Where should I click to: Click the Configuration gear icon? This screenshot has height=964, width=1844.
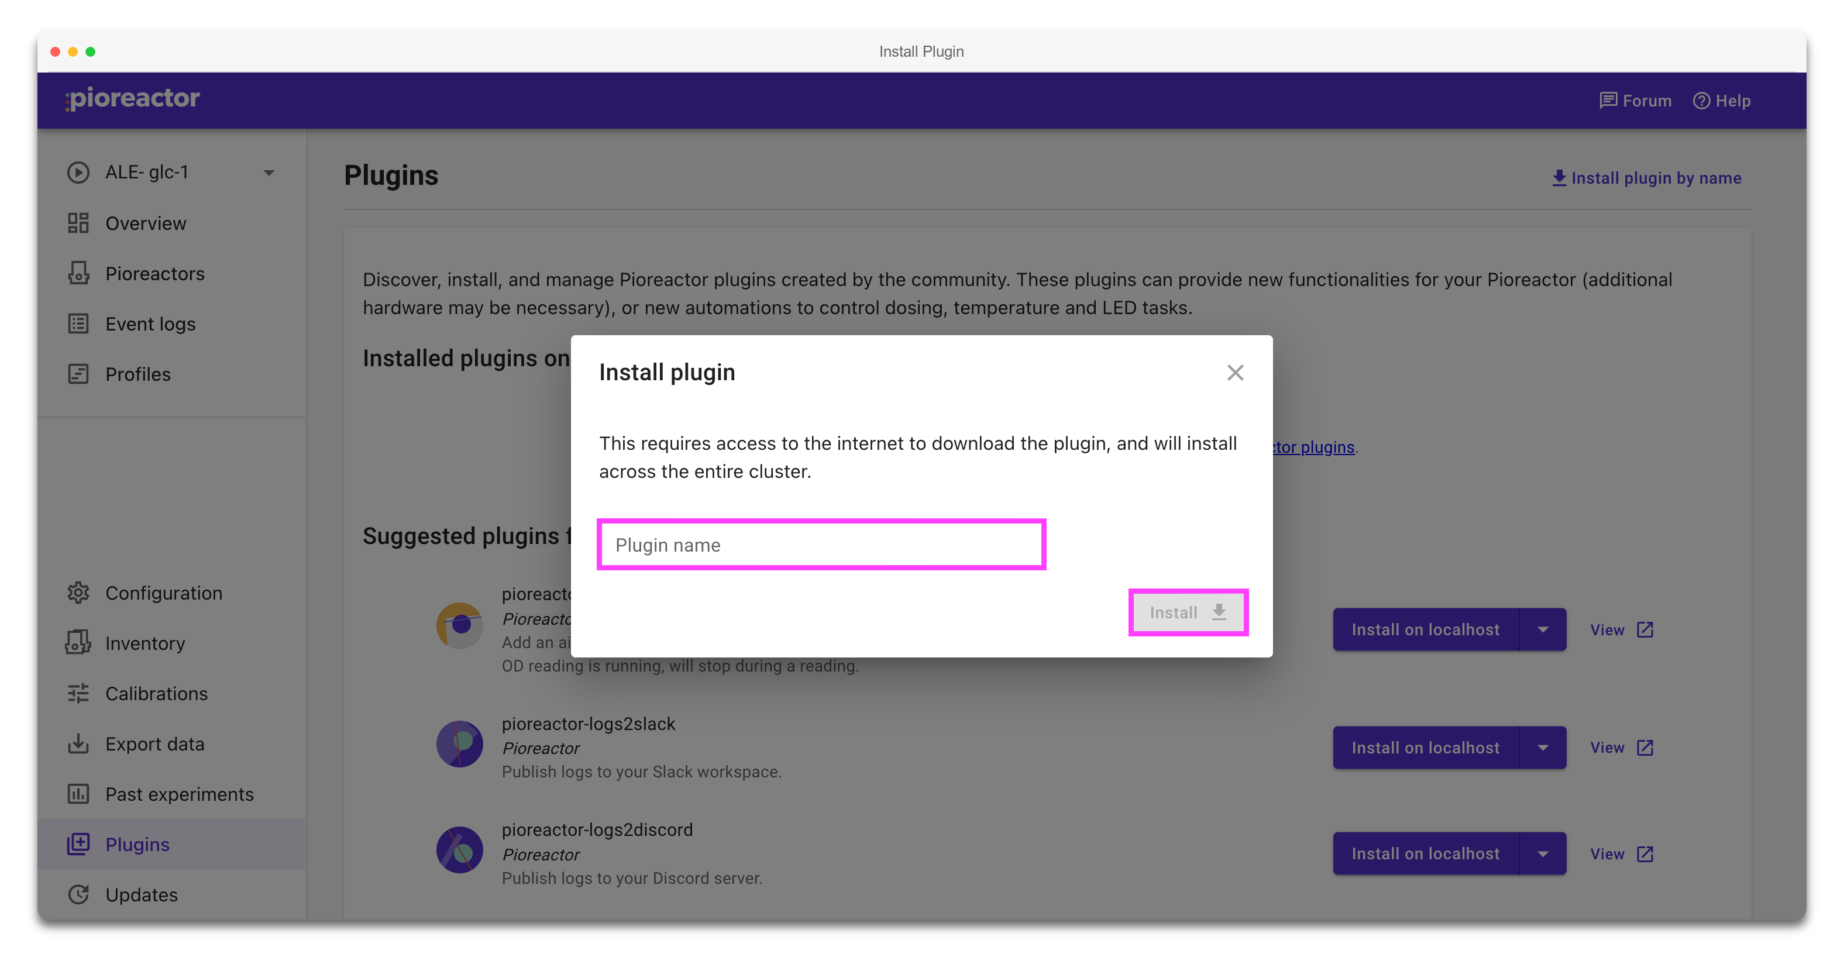[x=78, y=593]
